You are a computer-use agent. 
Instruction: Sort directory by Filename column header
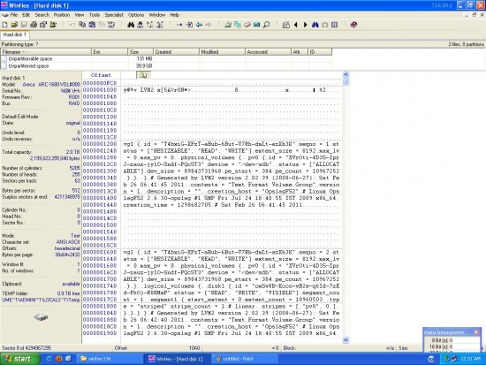(46, 52)
